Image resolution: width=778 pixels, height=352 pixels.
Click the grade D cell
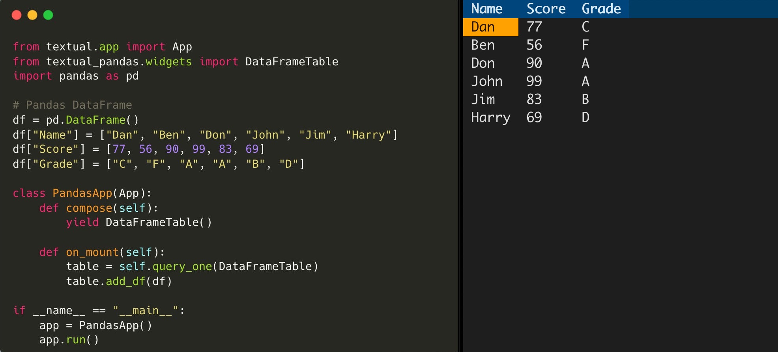(585, 117)
